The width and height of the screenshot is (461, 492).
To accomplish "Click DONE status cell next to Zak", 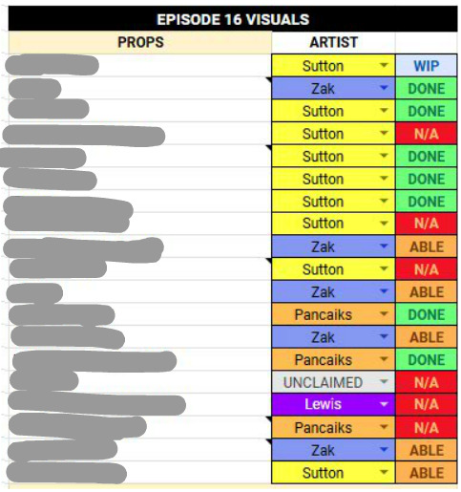I will (427, 88).
